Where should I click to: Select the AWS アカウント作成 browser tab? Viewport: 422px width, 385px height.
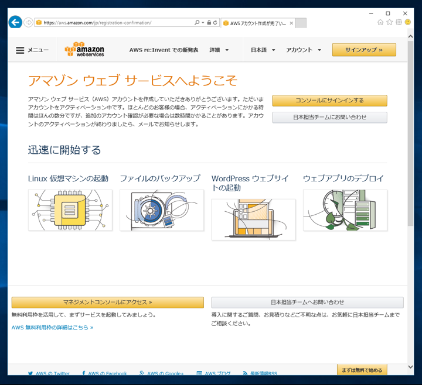(258, 23)
